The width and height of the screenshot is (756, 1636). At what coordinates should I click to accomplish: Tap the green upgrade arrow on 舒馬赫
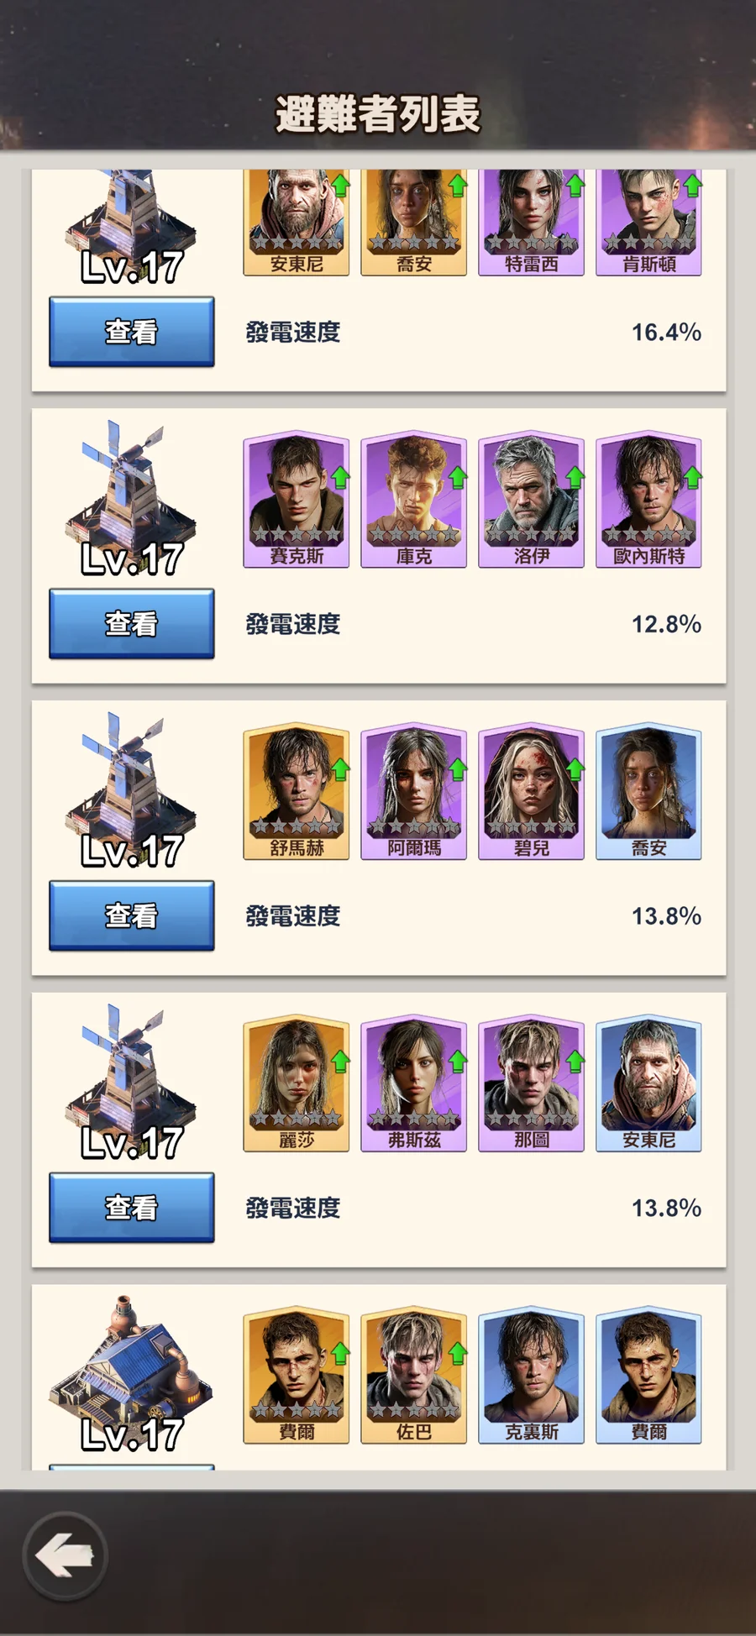[340, 769]
